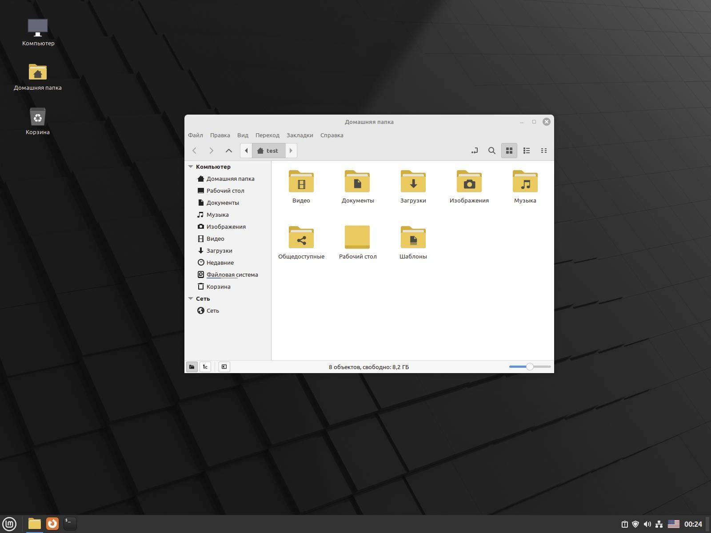The image size is (711, 533).
Task: Close the Домашняя папка window
Action: point(547,122)
